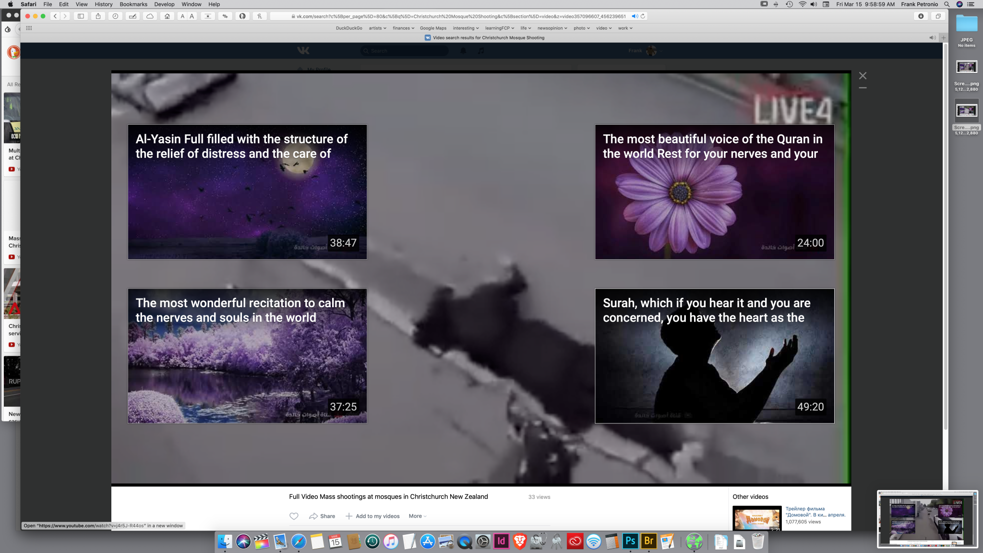This screenshot has width=983, height=553.
Task: Open the Bookmarks menu
Action: (133, 4)
